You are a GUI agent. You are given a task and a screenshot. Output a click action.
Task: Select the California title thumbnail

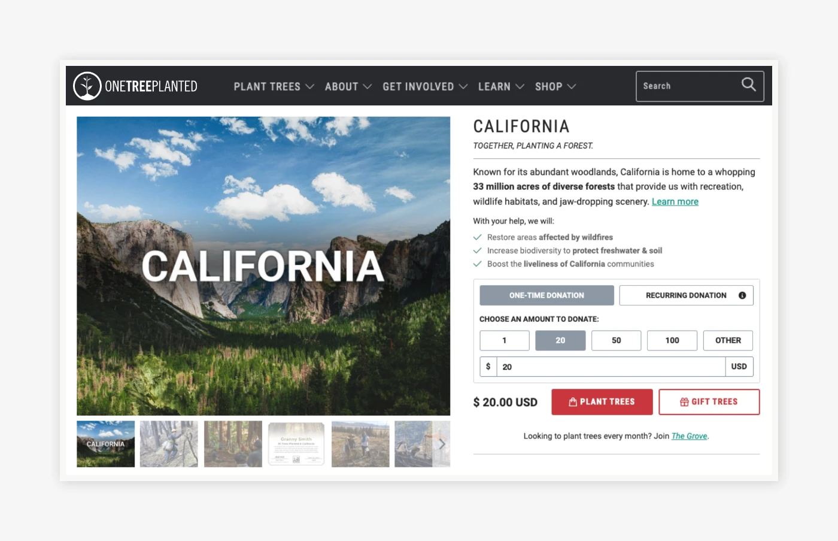[x=106, y=444]
